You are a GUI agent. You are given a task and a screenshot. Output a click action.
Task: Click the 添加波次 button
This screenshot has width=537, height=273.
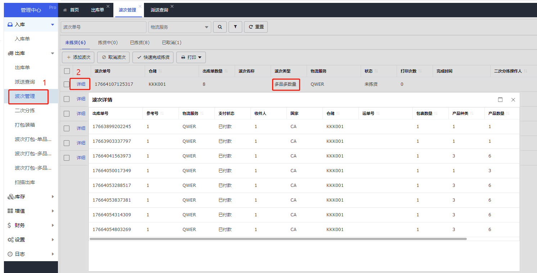[78, 57]
